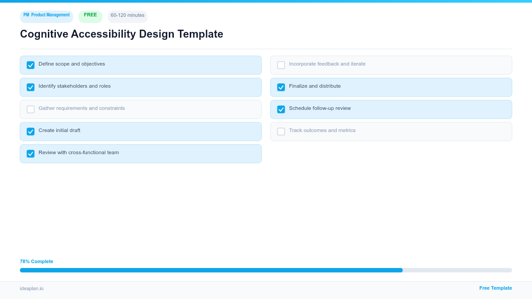Image resolution: width=532 pixels, height=299 pixels.
Task: Click the completion progress bar
Action: [266, 270]
